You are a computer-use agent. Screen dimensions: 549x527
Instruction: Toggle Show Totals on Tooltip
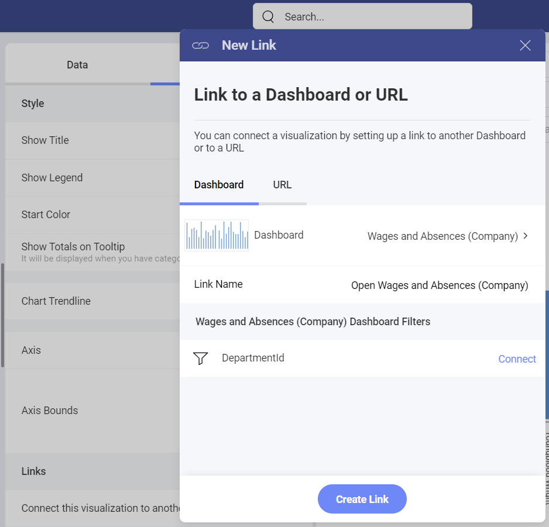tap(73, 247)
